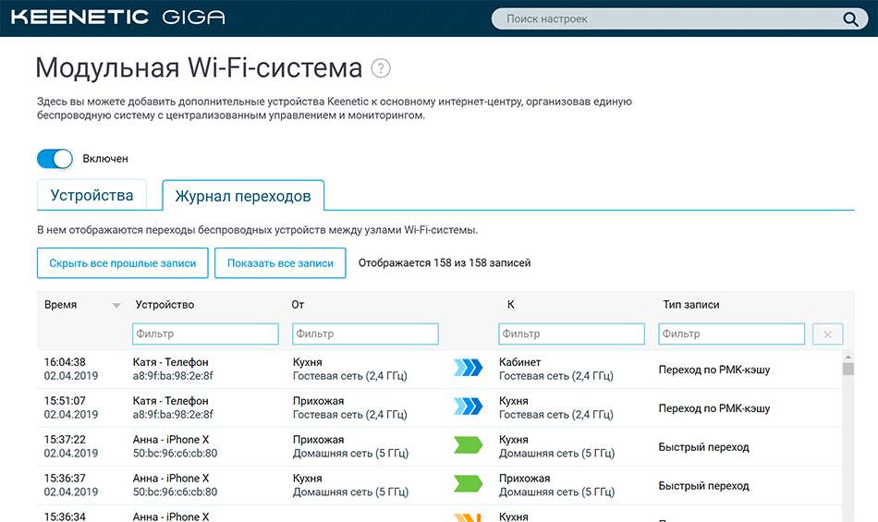Clear filters with the X button
The width and height of the screenshot is (878, 522).
[827, 334]
